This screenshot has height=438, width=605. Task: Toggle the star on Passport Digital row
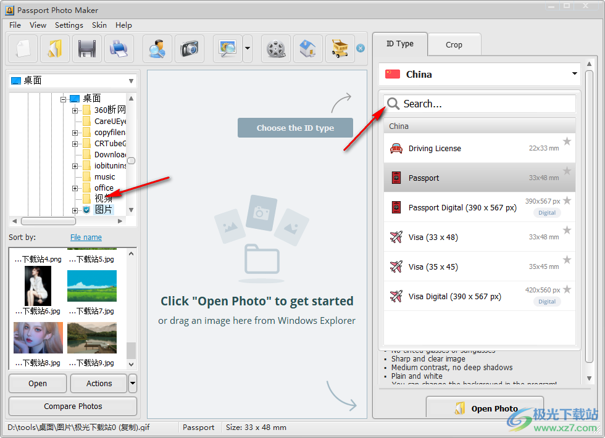pos(567,200)
